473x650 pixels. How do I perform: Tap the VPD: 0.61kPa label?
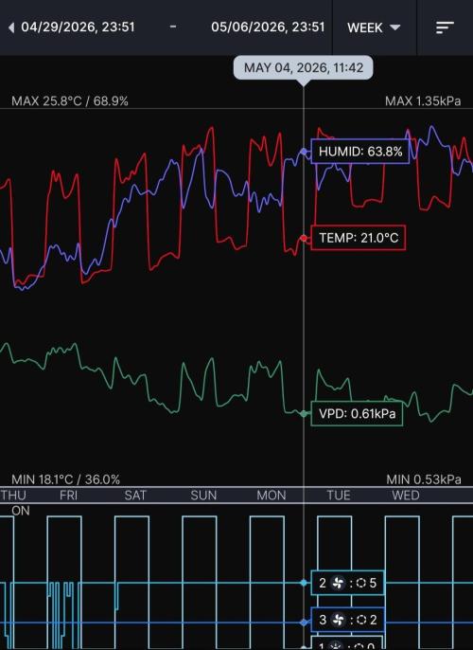357,413
